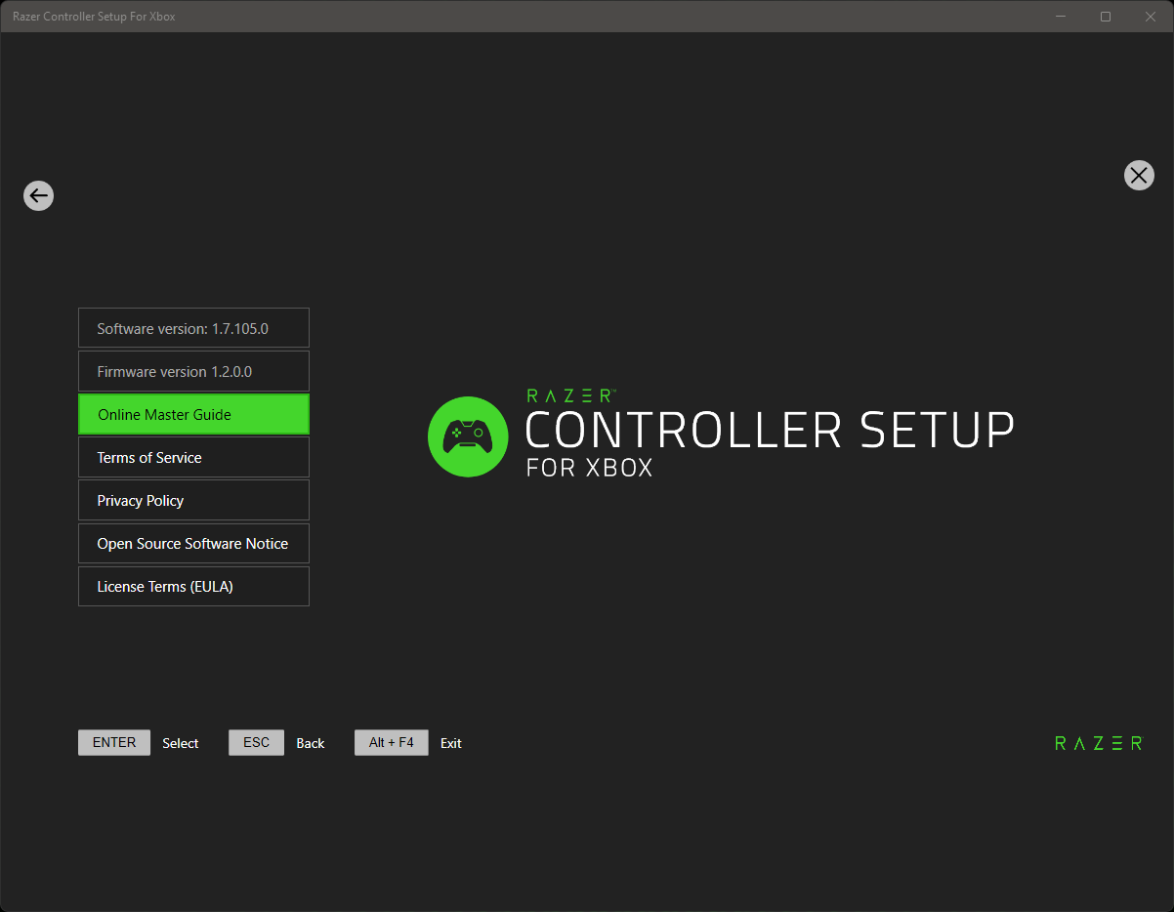Click the green controller logo icon
Image resolution: width=1174 pixels, height=912 pixels.
[468, 436]
